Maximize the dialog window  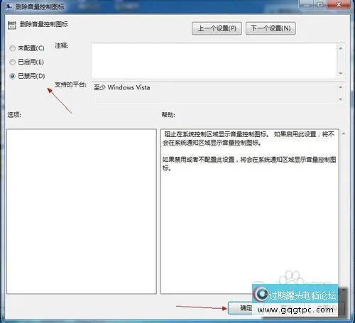click(320, 4)
